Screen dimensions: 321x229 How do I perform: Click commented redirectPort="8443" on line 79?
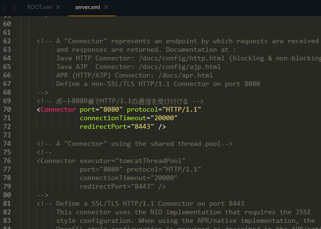[x=117, y=186]
